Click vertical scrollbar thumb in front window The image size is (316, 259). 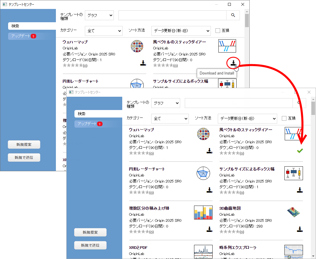313,108
